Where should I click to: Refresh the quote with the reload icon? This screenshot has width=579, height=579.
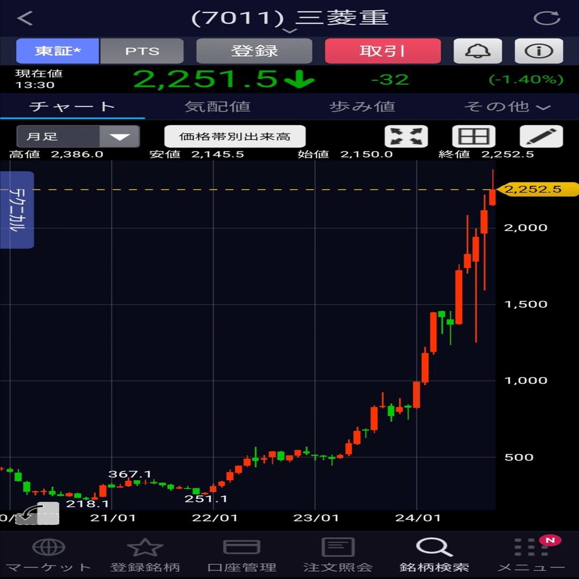(547, 18)
